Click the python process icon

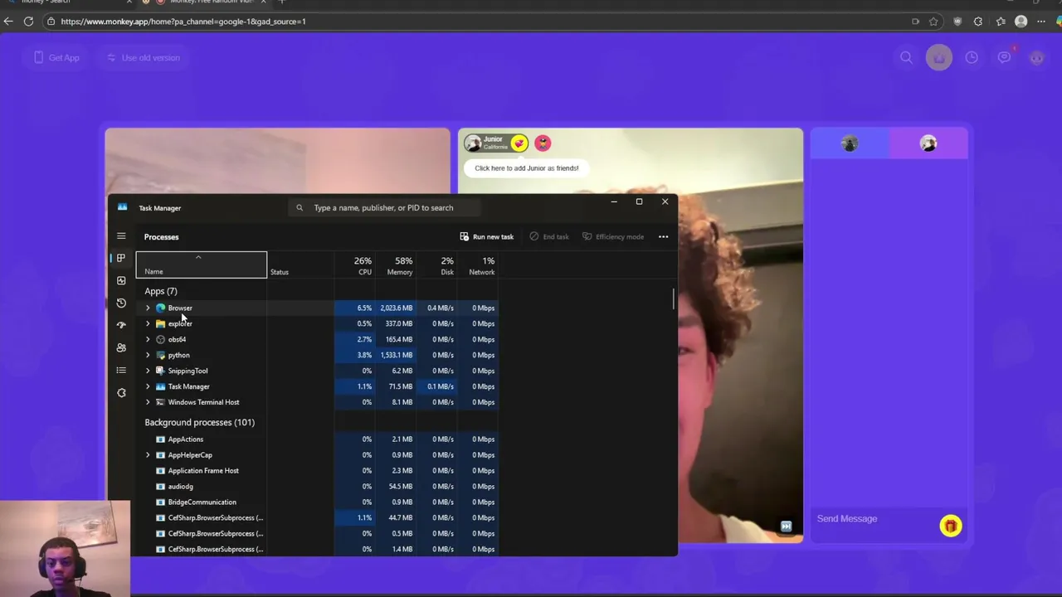coord(161,355)
